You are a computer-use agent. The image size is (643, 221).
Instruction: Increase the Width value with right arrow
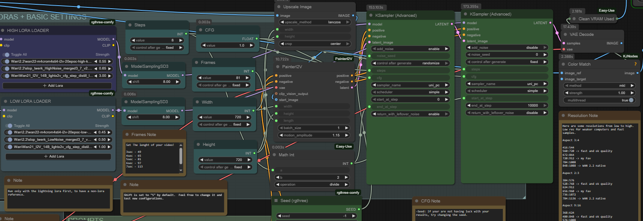[x=248, y=117]
